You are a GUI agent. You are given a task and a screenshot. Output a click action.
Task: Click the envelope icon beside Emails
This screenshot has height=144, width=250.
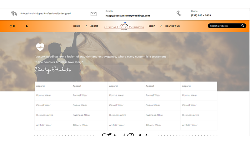[x=93, y=14]
